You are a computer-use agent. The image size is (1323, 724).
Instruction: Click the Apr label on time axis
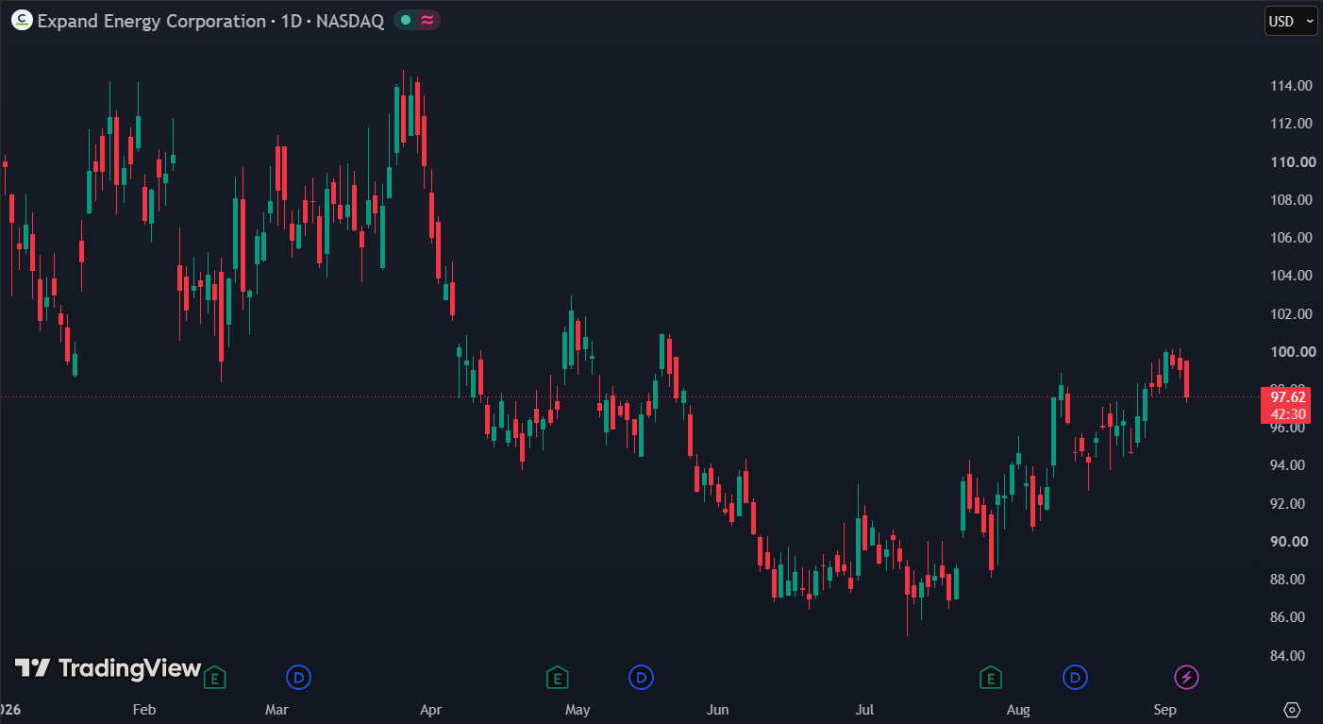(x=430, y=710)
